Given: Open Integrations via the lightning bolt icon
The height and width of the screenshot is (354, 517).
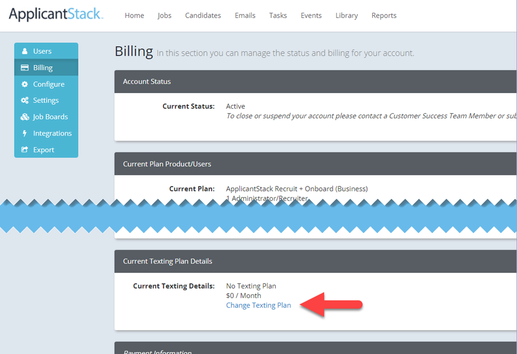Looking at the screenshot, I should click(x=25, y=133).
